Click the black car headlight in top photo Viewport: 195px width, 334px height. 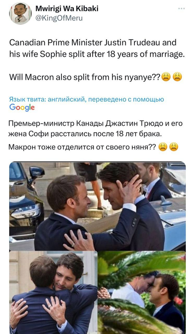tap(25, 211)
